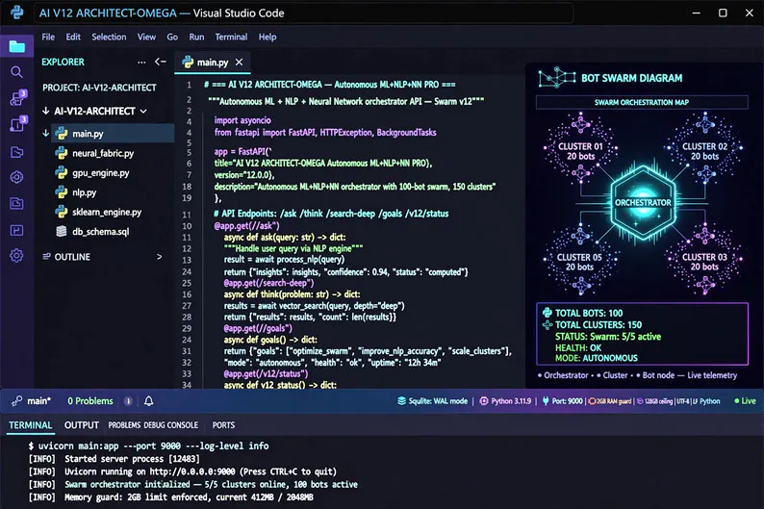Click the 0 Problems status bar entry
The image size is (764, 509).
[90, 401]
